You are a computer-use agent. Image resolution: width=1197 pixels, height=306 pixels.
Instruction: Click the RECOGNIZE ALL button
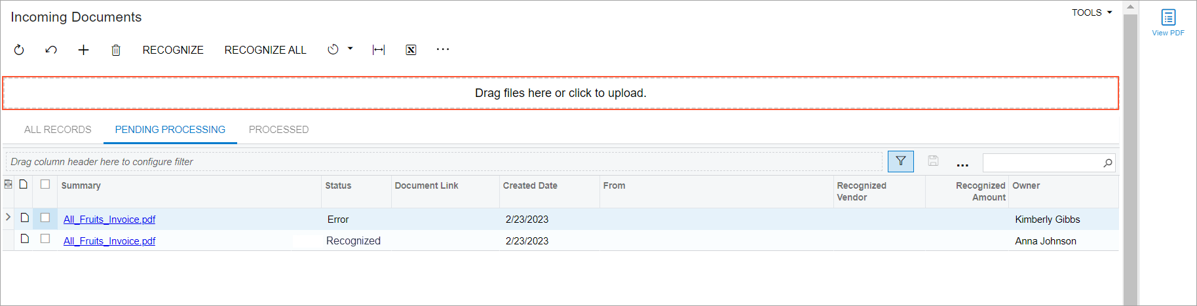pyautogui.click(x=265, y=50)
